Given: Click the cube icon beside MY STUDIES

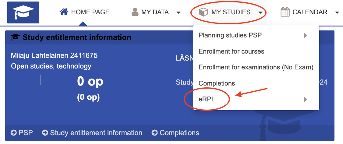Looking at the screenshot, I should pyautogui.click(x=203, y=12).
